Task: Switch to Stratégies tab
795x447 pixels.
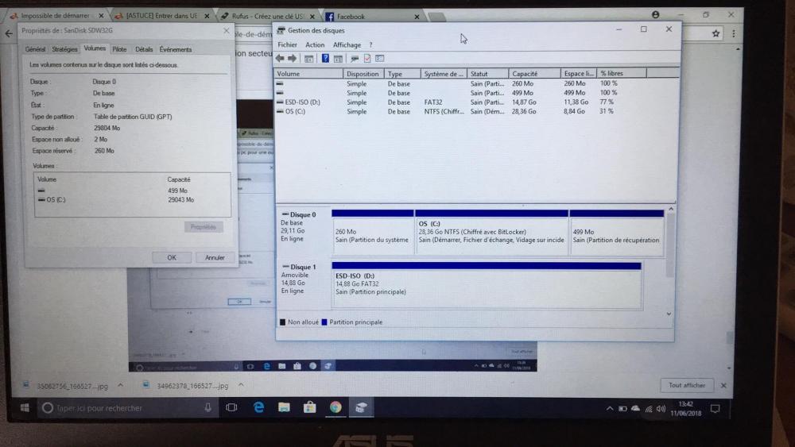Action: [x=64, y=49]
